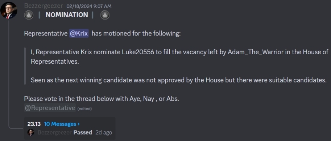331x141 pixels.
Task: Click the @Representative role mention
Action: coord(50,108)
